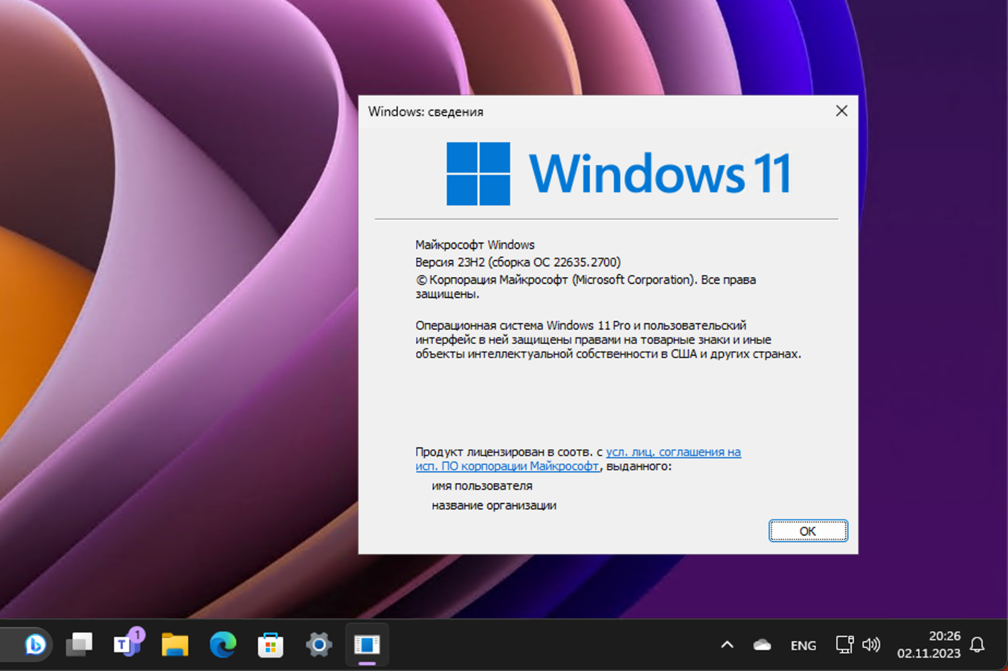Image resolution: width=1008 pixels, height=671 pixels.
Task: Open the network status tray icon
Action: click(x=844, y=644)
